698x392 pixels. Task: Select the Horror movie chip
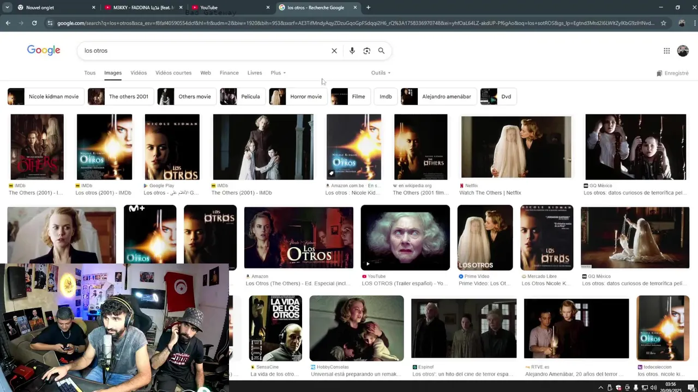pos(298,96)
